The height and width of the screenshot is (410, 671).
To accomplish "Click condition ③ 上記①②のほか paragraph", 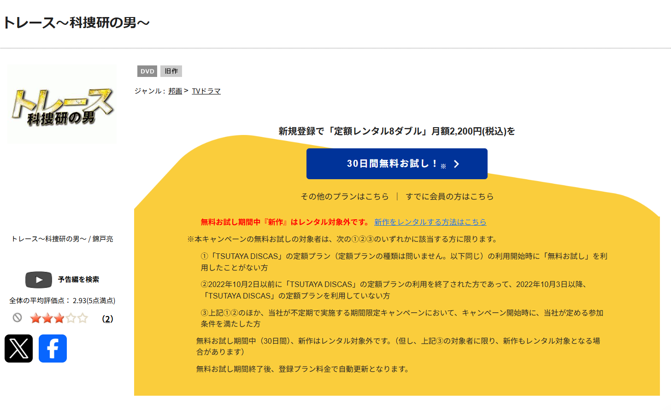I will point(402,318).
